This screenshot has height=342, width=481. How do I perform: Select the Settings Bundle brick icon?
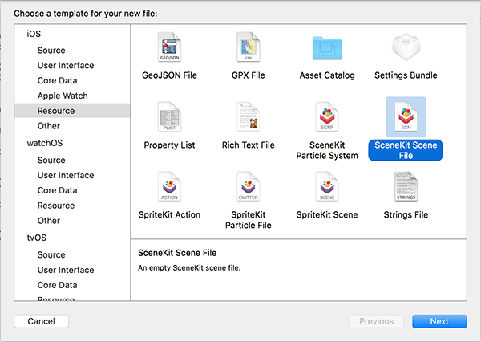pos(406,47)
